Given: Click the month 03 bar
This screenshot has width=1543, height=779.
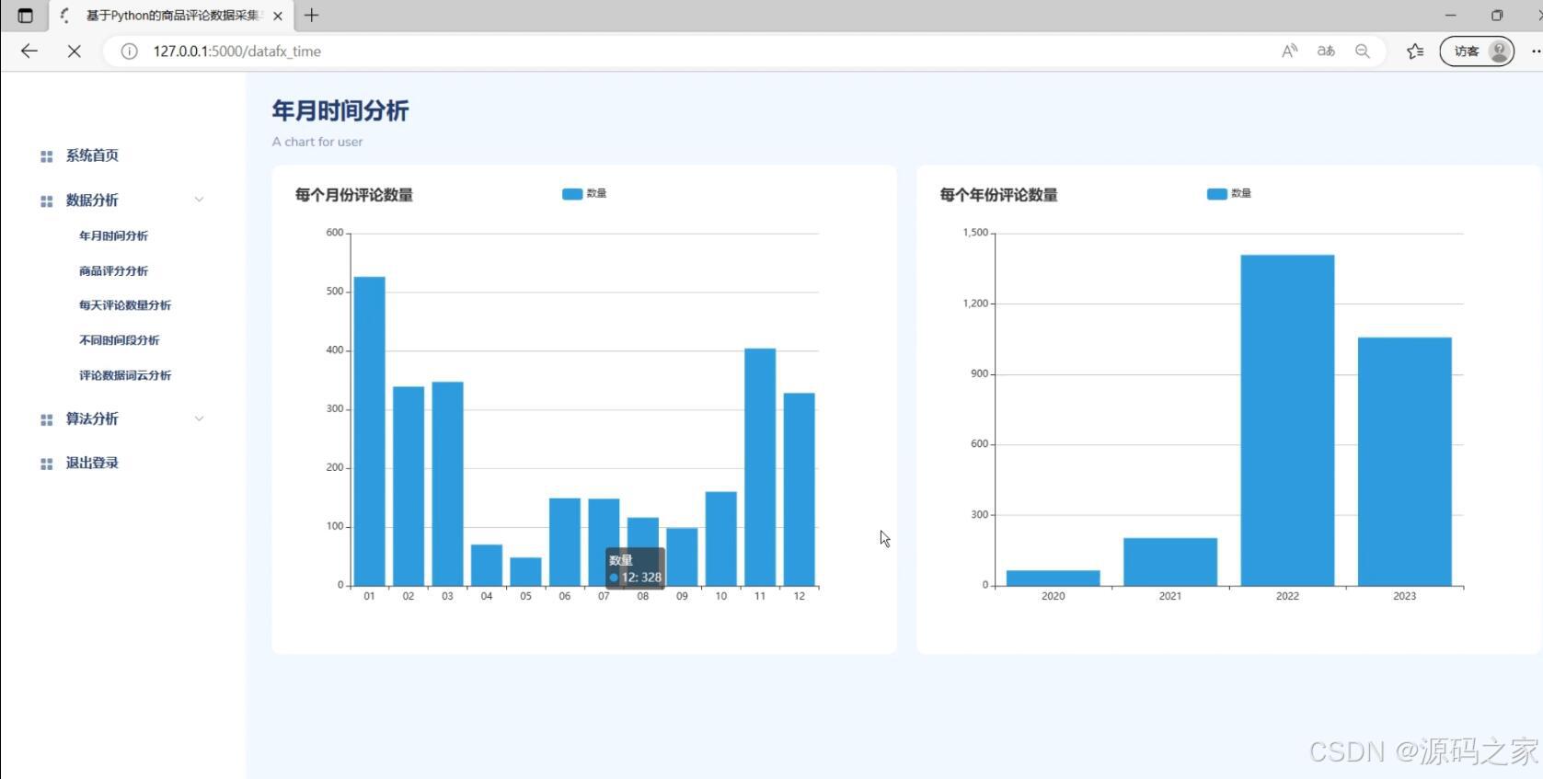Looking at the screenshot, I should (447, 483).
